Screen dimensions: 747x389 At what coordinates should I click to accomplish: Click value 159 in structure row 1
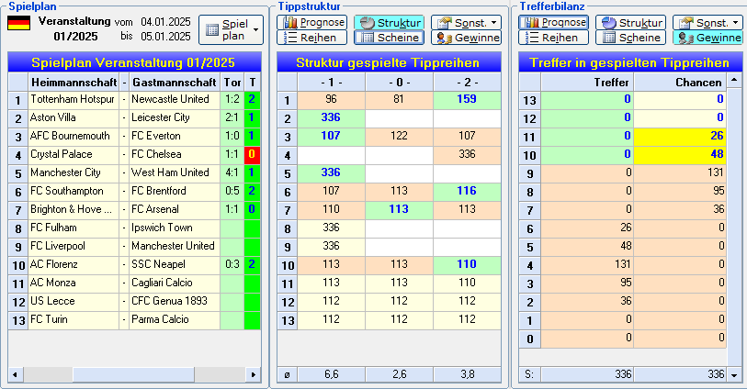(467, 99)
